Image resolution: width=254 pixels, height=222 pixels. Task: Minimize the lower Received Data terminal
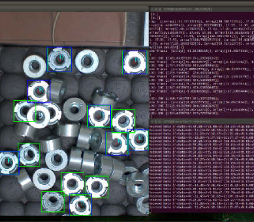point(156,122)
